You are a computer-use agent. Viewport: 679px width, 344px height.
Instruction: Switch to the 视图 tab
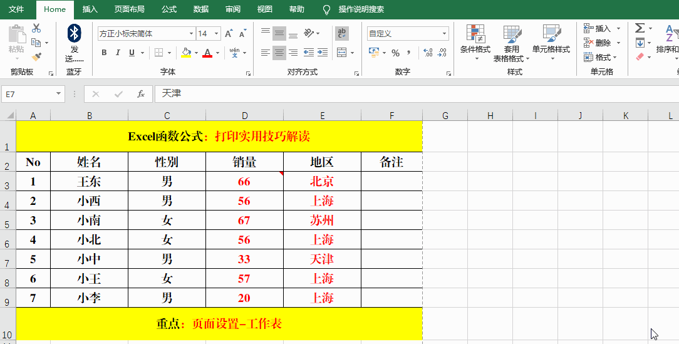pyautogui.click(x=264, y=9)
